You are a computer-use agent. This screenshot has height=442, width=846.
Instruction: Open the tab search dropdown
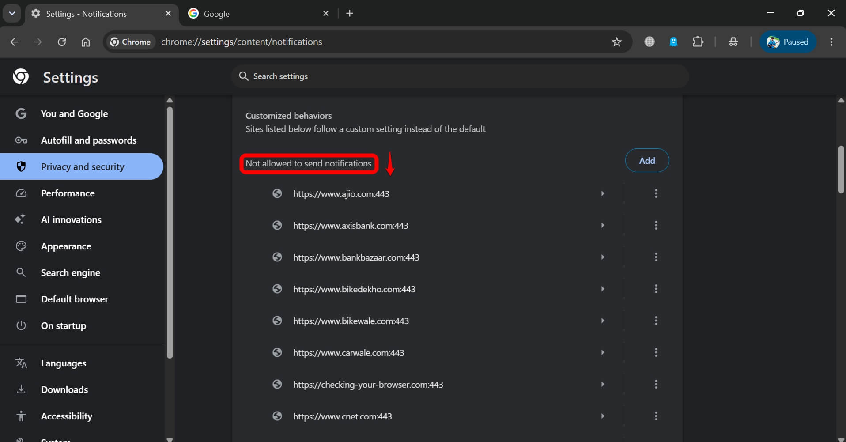click(12, 14)
